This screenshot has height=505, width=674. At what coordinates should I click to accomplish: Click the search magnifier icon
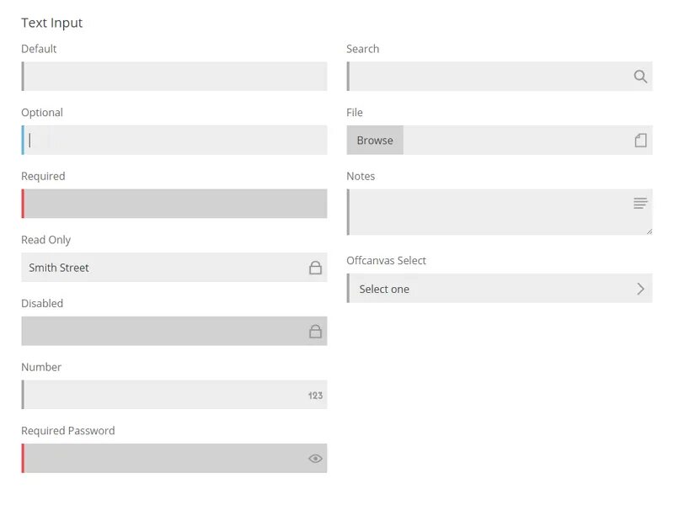(x=640, y=77)
